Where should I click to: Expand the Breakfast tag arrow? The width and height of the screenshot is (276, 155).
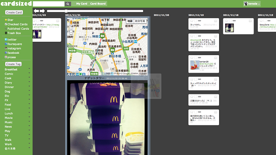point(29,69)
